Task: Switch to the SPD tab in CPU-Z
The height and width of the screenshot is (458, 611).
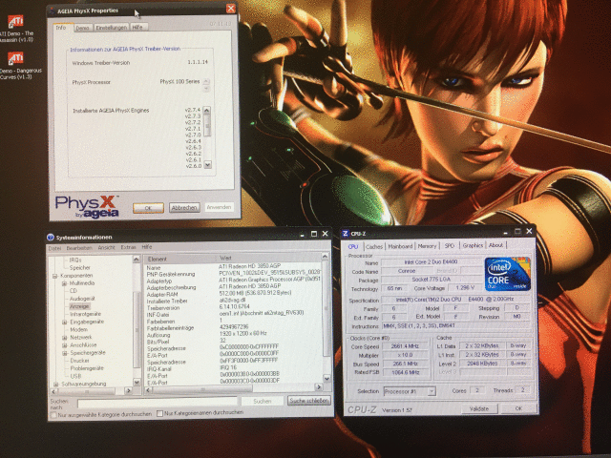Action: click(450, 246)
